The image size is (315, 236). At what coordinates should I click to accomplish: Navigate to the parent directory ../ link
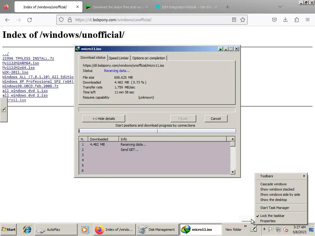tap(6, 54)
